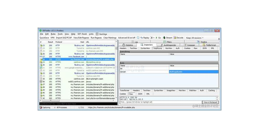Click the VPN toolbar button
This screenshot has width=259, height=138.
pos(52,38)
